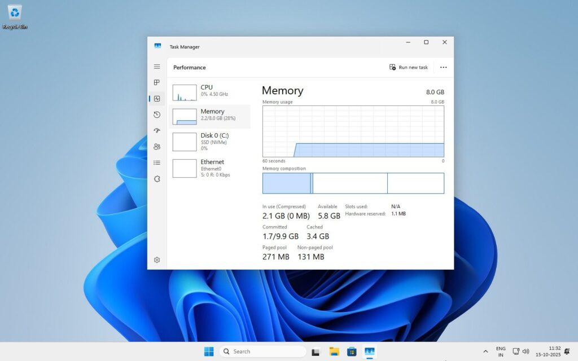Image resolution: width=578 pixels, height=361 pixels.
Task: Open the ENG IN language switcher
Action: pyautogui.click(x=500, y=351)
